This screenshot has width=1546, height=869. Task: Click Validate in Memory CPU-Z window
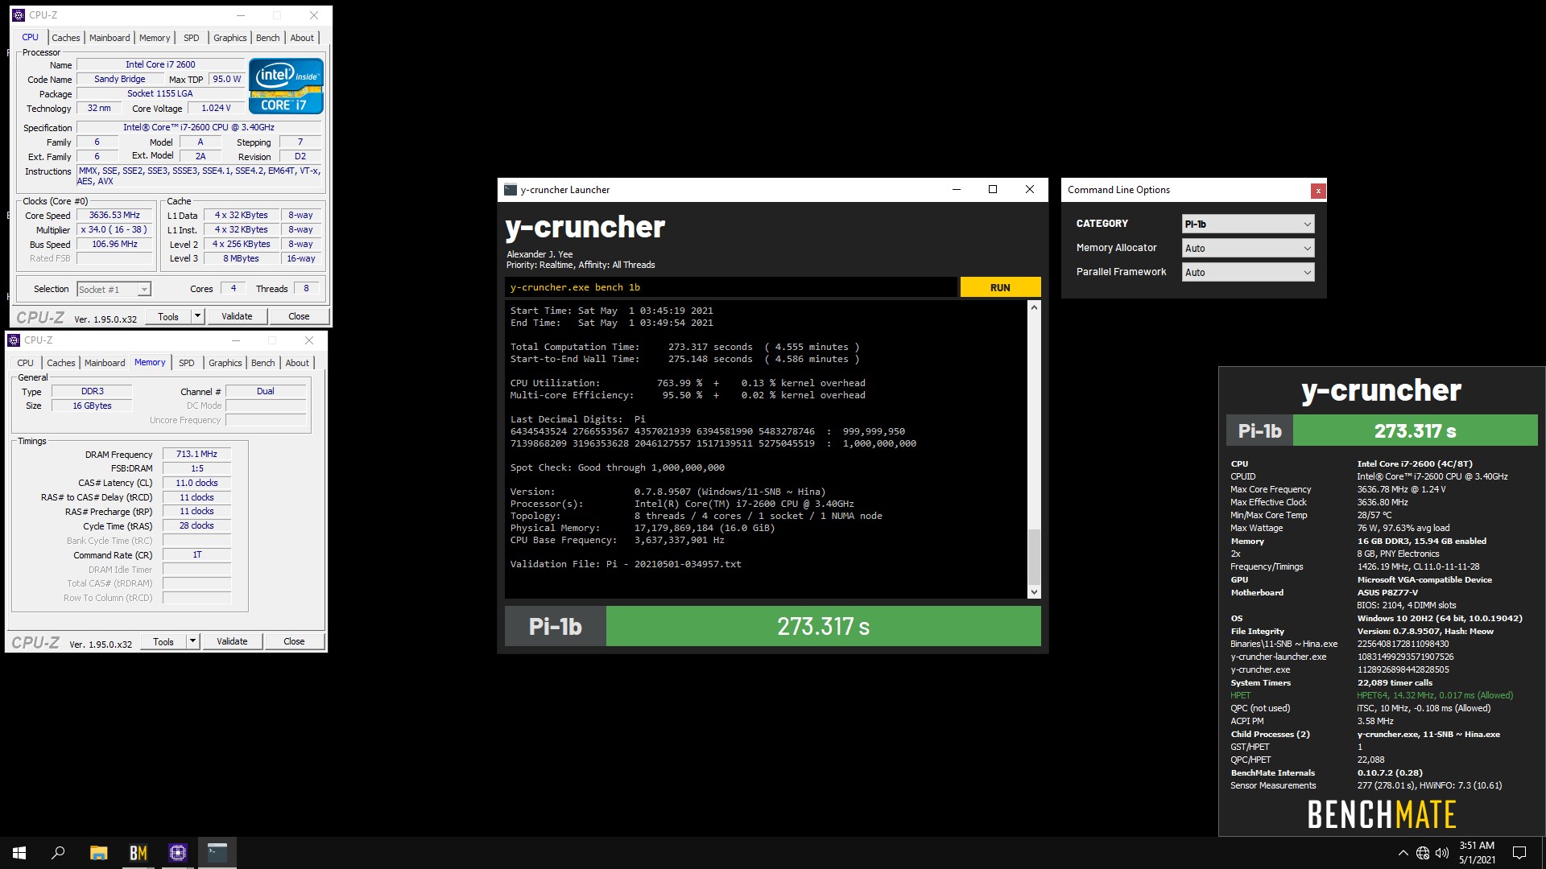tap(232, 642)
